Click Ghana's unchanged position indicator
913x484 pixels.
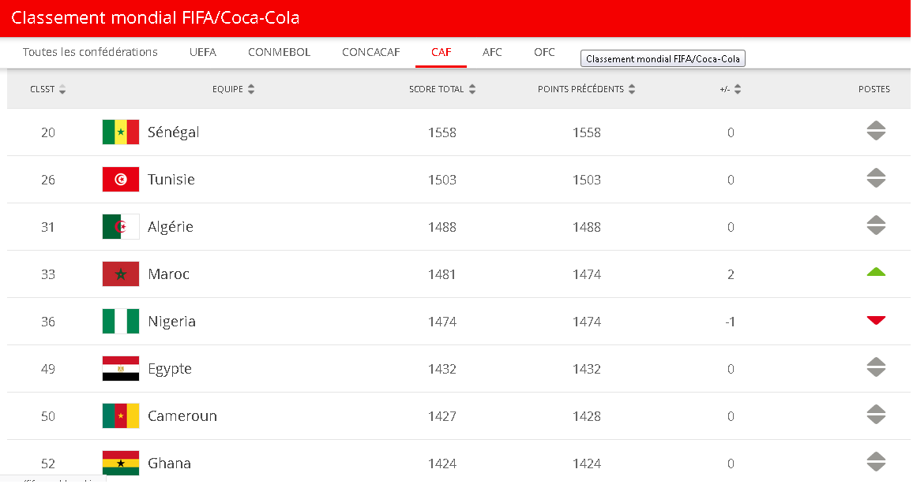(876, 461)
